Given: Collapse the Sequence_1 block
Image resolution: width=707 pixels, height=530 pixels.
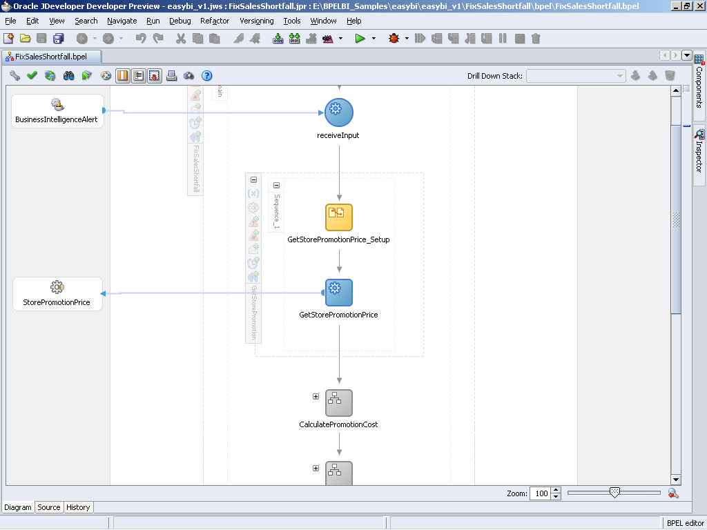Looking at the screenshot, I should [276, 185].
